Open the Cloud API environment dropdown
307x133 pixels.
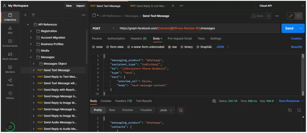[x=281, y=6]
